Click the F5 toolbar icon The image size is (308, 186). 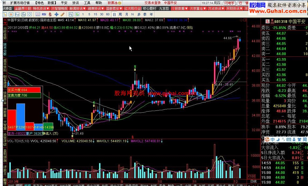(71, 14)
